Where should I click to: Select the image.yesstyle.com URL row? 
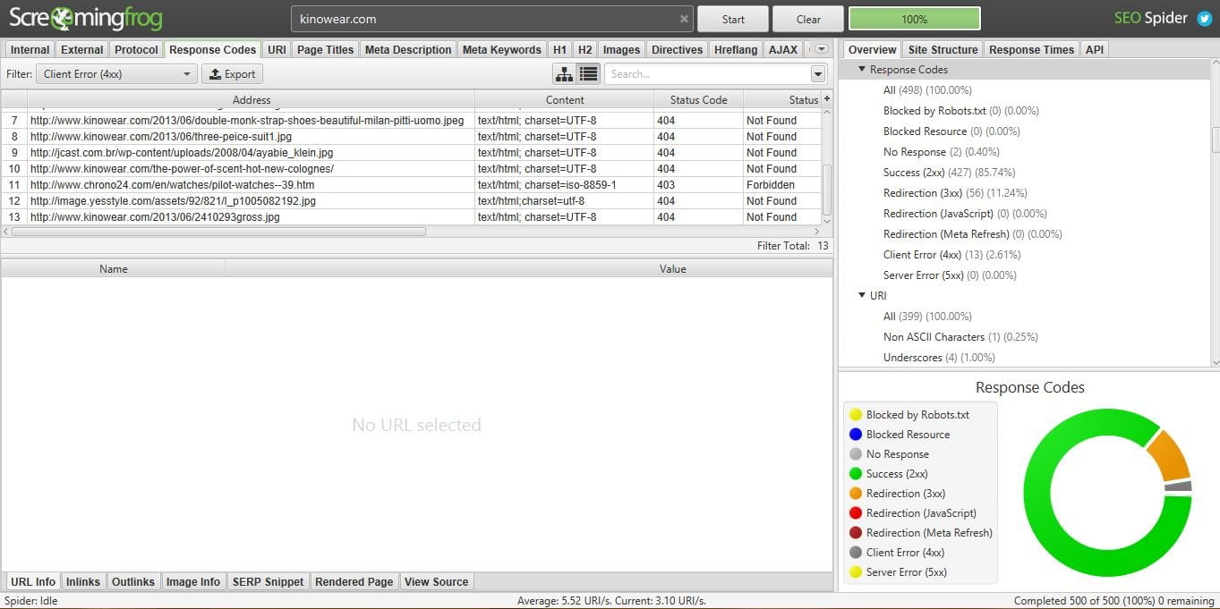[x=411, y=201]
